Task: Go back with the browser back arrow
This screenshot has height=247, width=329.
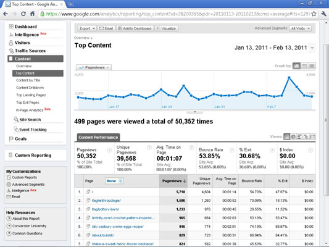Action: 6,14
